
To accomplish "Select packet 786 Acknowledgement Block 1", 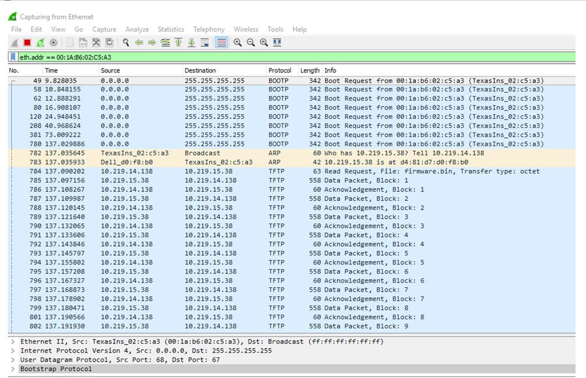I will [292, 189].
